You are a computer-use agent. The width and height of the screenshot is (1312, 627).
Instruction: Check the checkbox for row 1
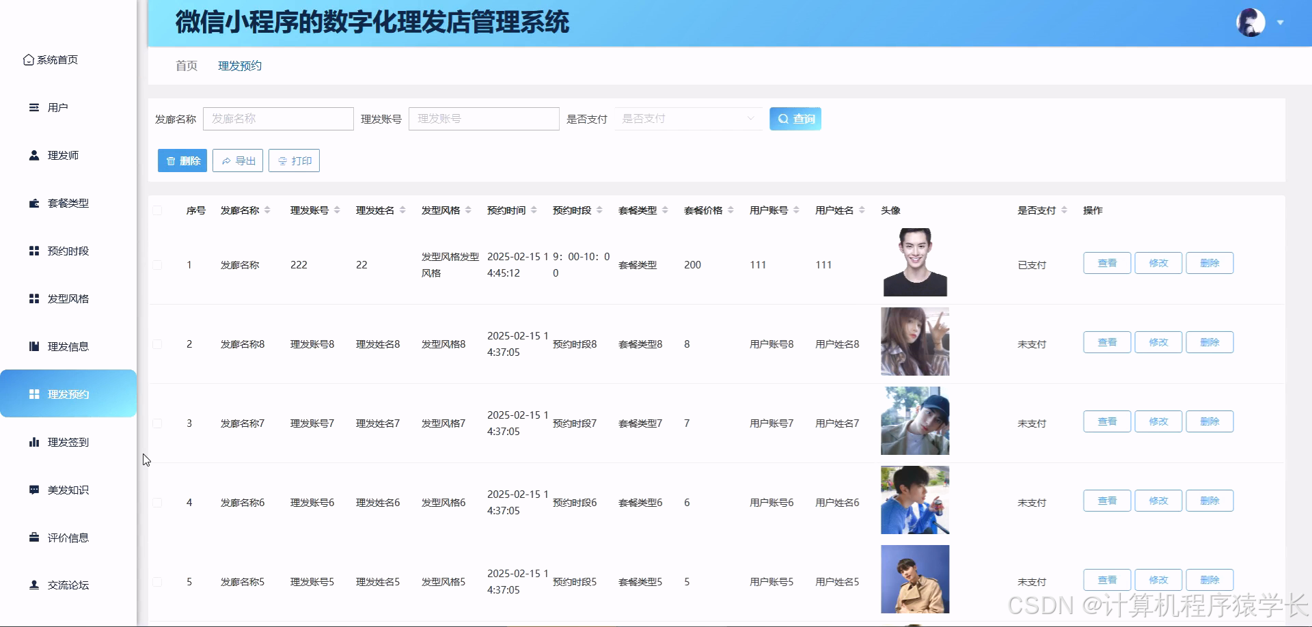(157, 265)
